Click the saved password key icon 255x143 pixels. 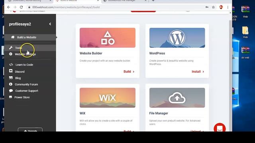click(x=207, y=7)
